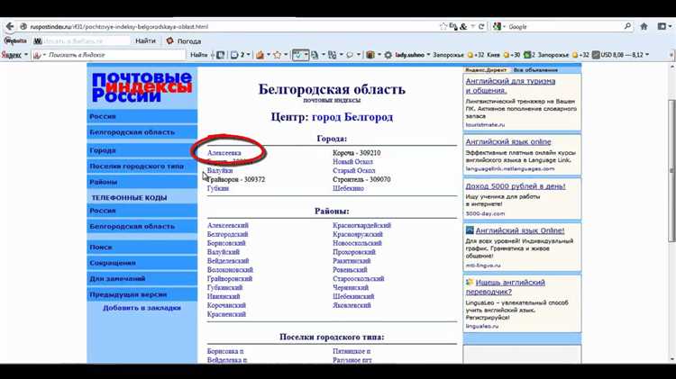
Task: Open Сокращения in the sidebar menu
Action: coord(142,263)
